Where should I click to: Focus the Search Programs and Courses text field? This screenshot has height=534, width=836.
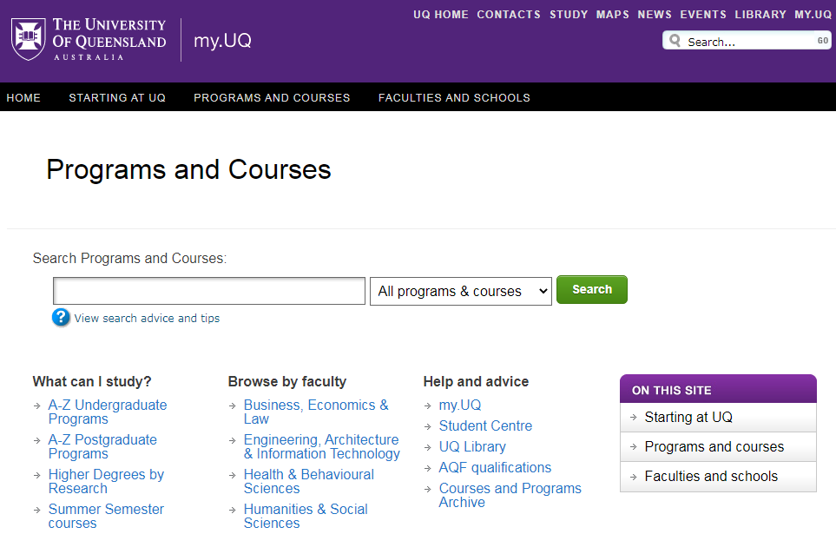209,291
